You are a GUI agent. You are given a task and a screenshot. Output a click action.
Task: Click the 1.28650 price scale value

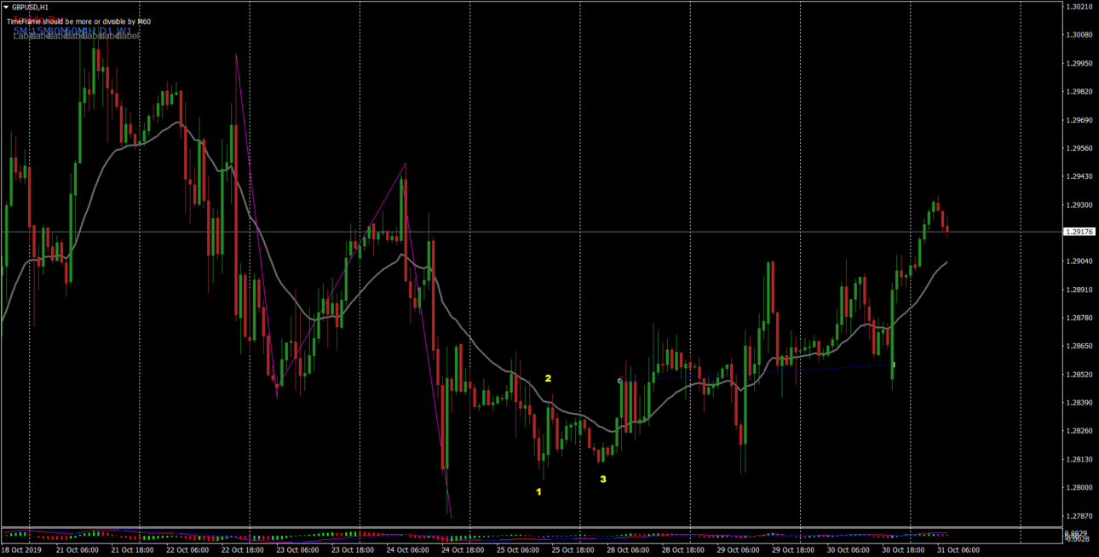(x=1079, y=346)
